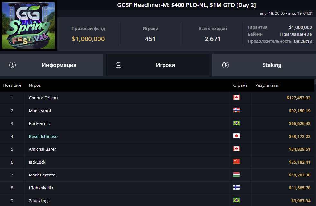Click the $92,150.19 prize amount

tap(300, 111)
